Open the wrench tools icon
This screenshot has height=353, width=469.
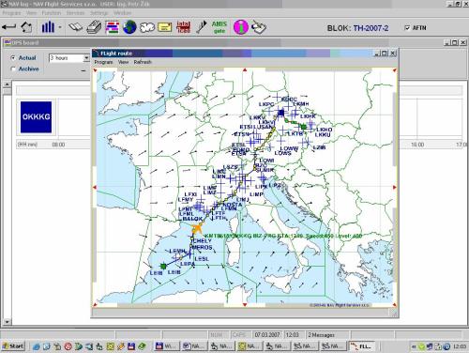click(x=202, y=27)
